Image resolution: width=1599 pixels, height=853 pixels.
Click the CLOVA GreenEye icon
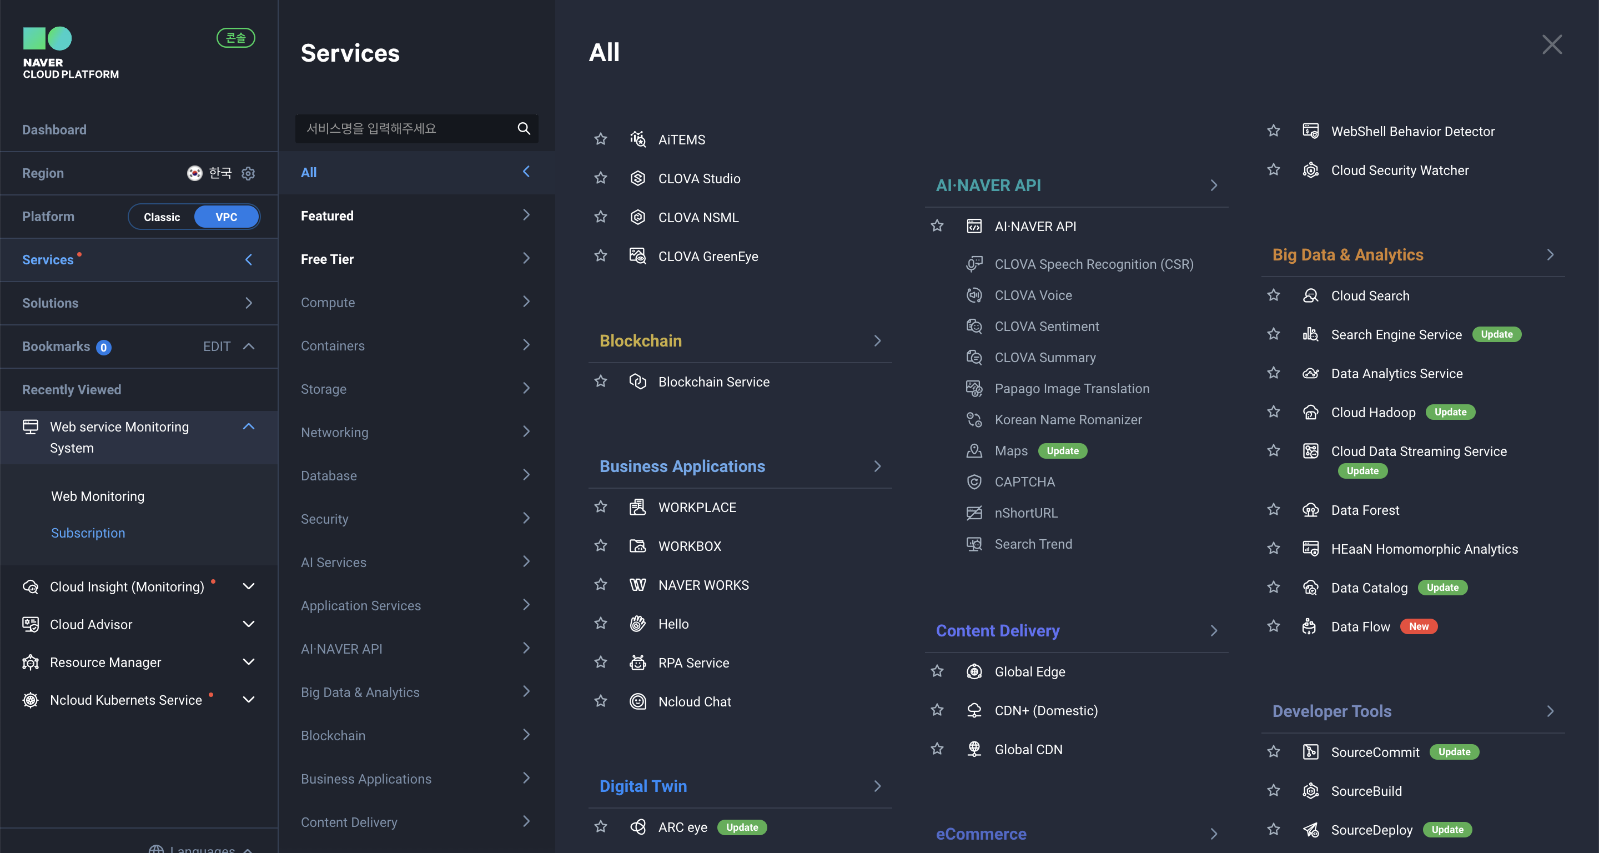click(637, 256)
